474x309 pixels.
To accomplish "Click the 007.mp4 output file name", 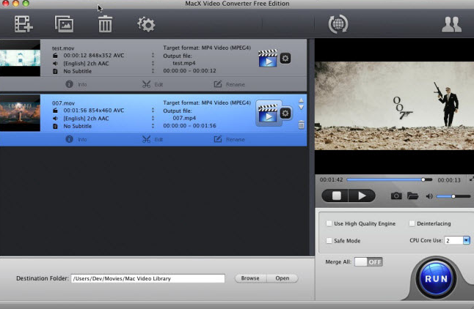I will [184, 118].
